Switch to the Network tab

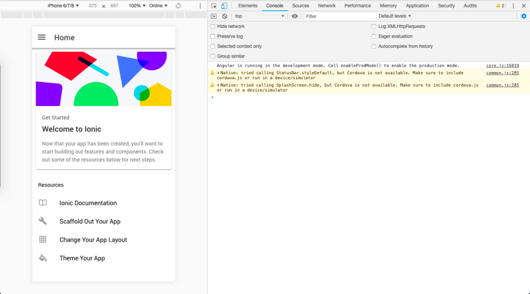click(x=327, y=6)
